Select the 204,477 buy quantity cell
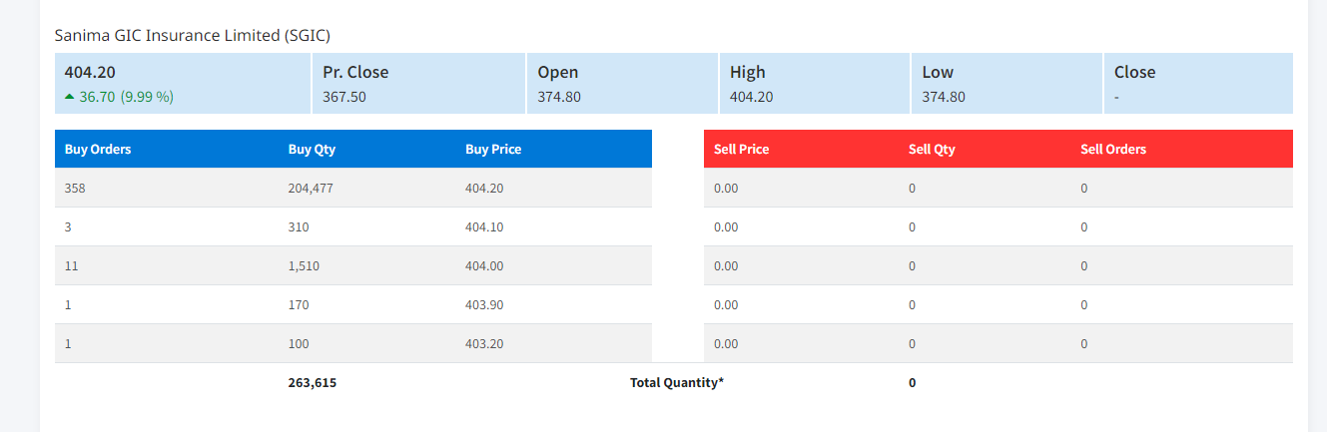 click(311, 188)
